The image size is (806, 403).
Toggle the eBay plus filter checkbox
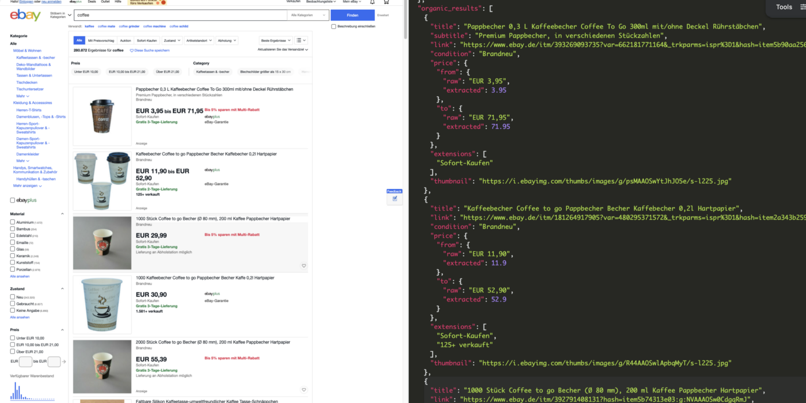[13, 200]
